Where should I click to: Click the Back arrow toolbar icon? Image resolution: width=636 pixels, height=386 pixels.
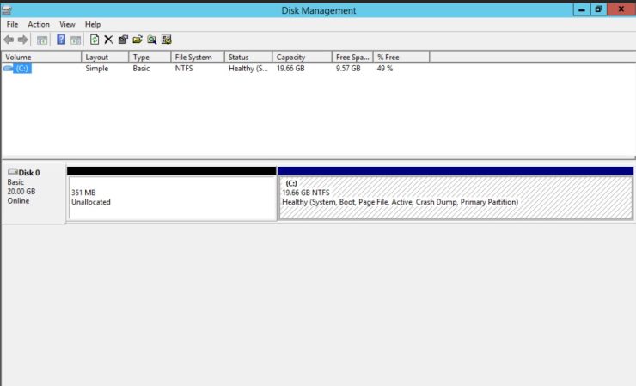[9, 40]
